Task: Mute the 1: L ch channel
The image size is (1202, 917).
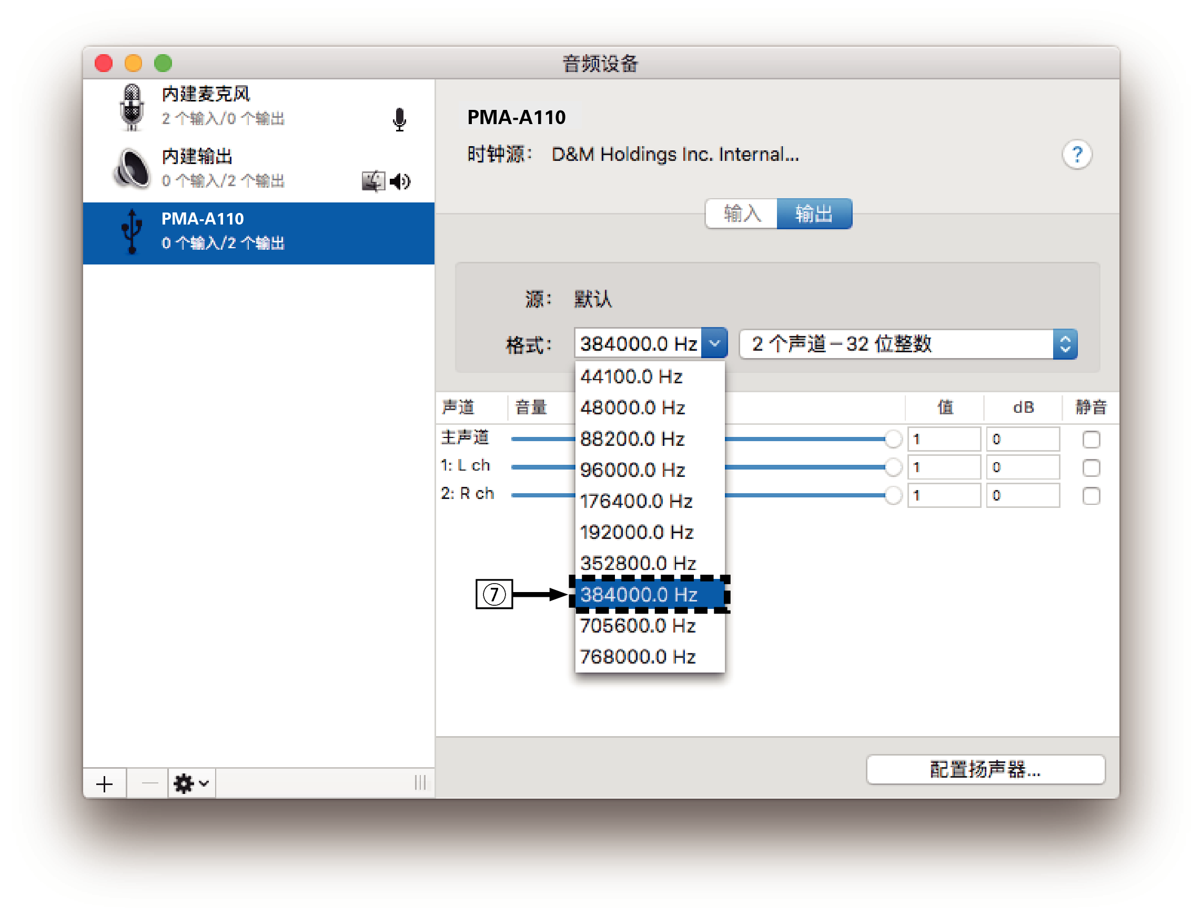Action: (x=1092, y=467)
